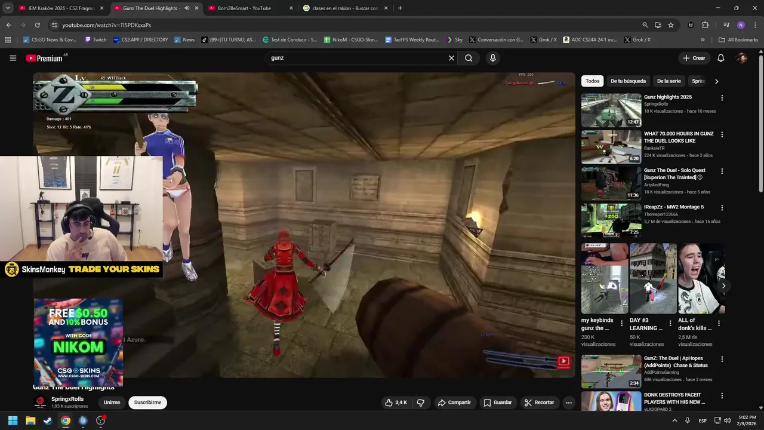Start voice search with the microphone
764x430 pixels.
(x=492, y=58)
